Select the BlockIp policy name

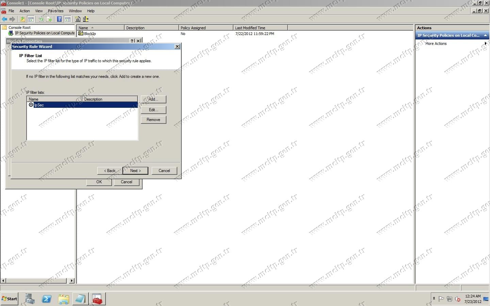(x=90, y=34)
